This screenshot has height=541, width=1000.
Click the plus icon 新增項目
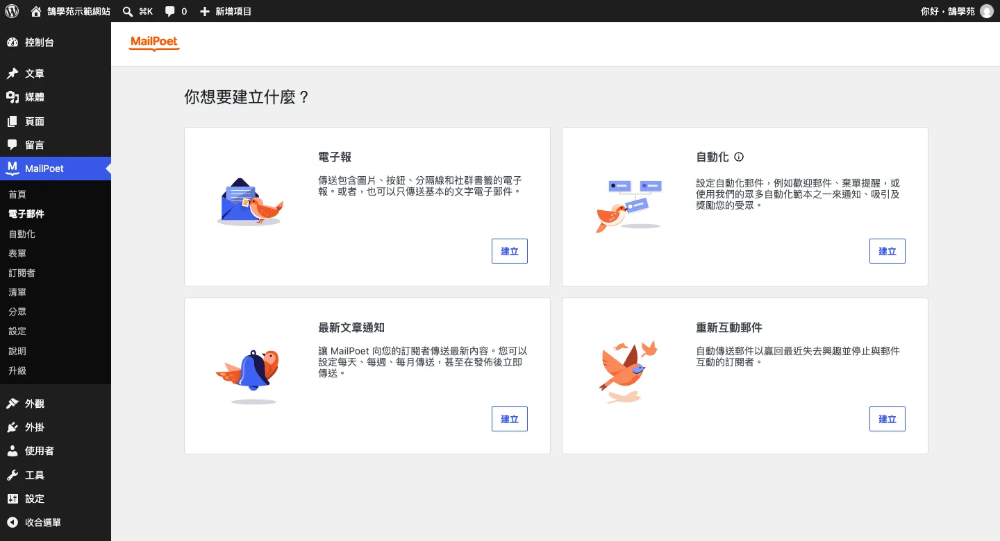(204, 11)
